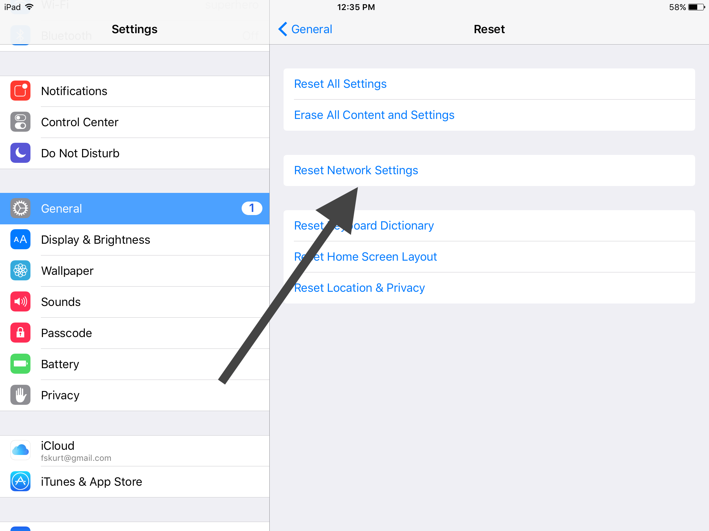Tap Reset Location & Privacy

pyautogui.click(x=359, y=287)
